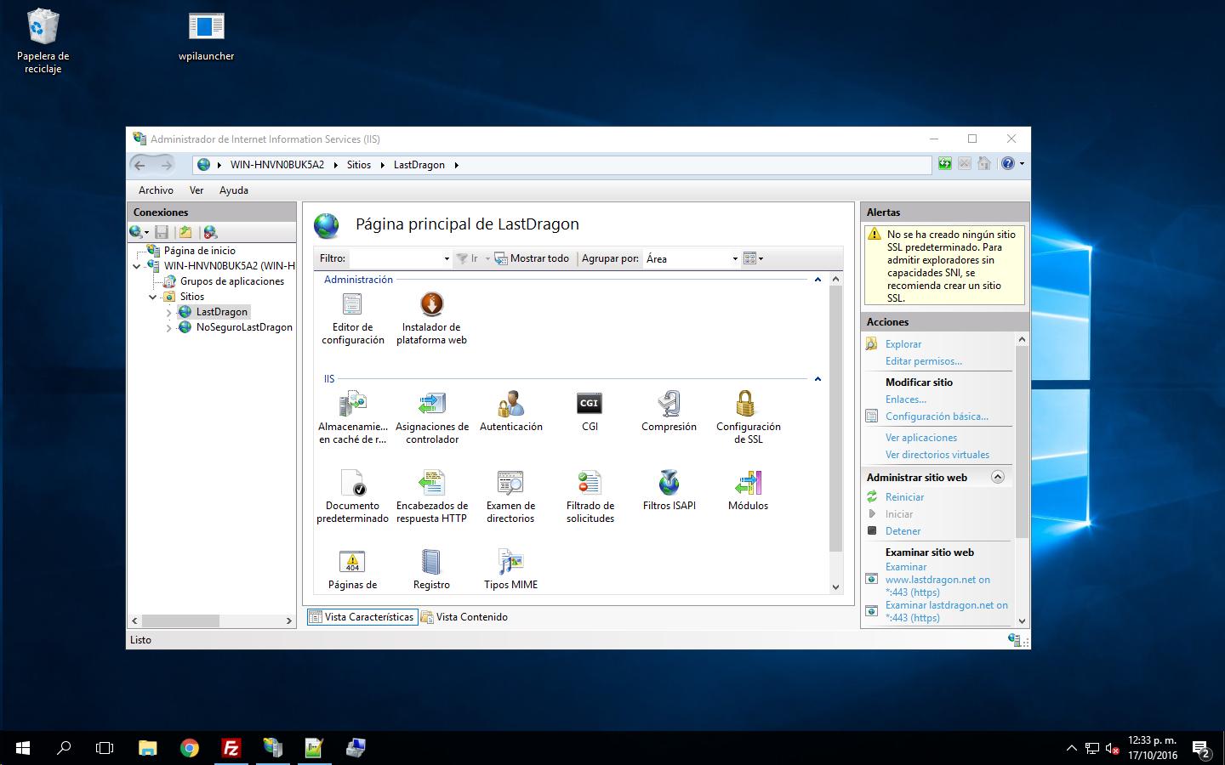Collapse the IIS group section

coord(818,379)
